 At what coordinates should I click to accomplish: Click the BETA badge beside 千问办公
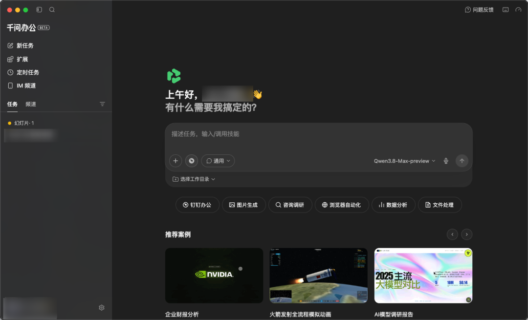tap(44, 27)
